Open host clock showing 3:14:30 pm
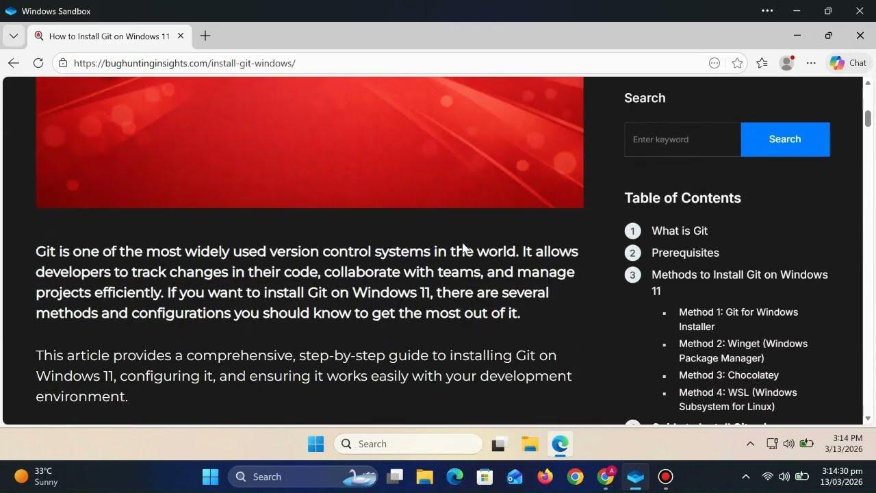Viewport: 876px width, 493px height. [x=843, y=477]
